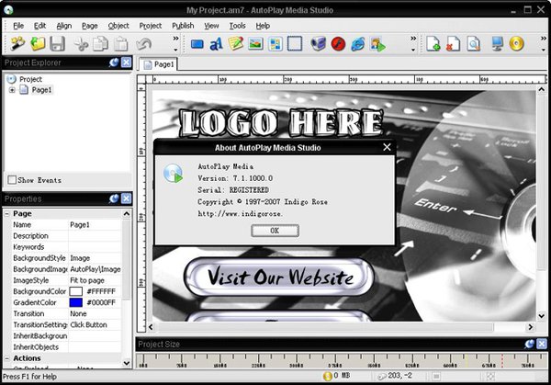
Task: Insert a Web browser object from toolbar
Action: tap(357, 43)
